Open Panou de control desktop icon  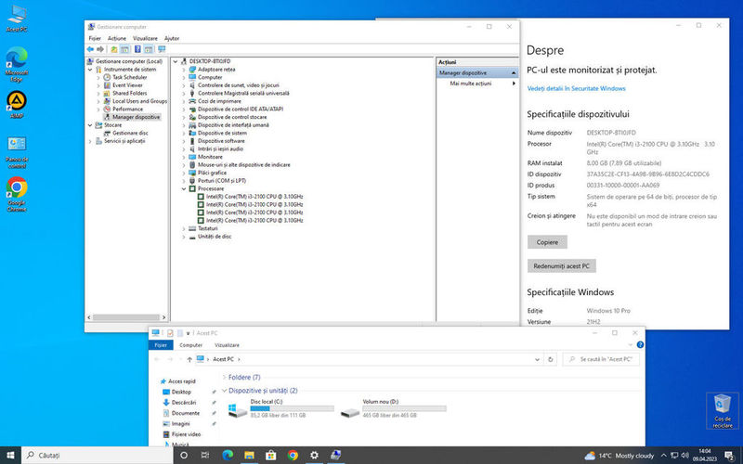tap(17, 151)
